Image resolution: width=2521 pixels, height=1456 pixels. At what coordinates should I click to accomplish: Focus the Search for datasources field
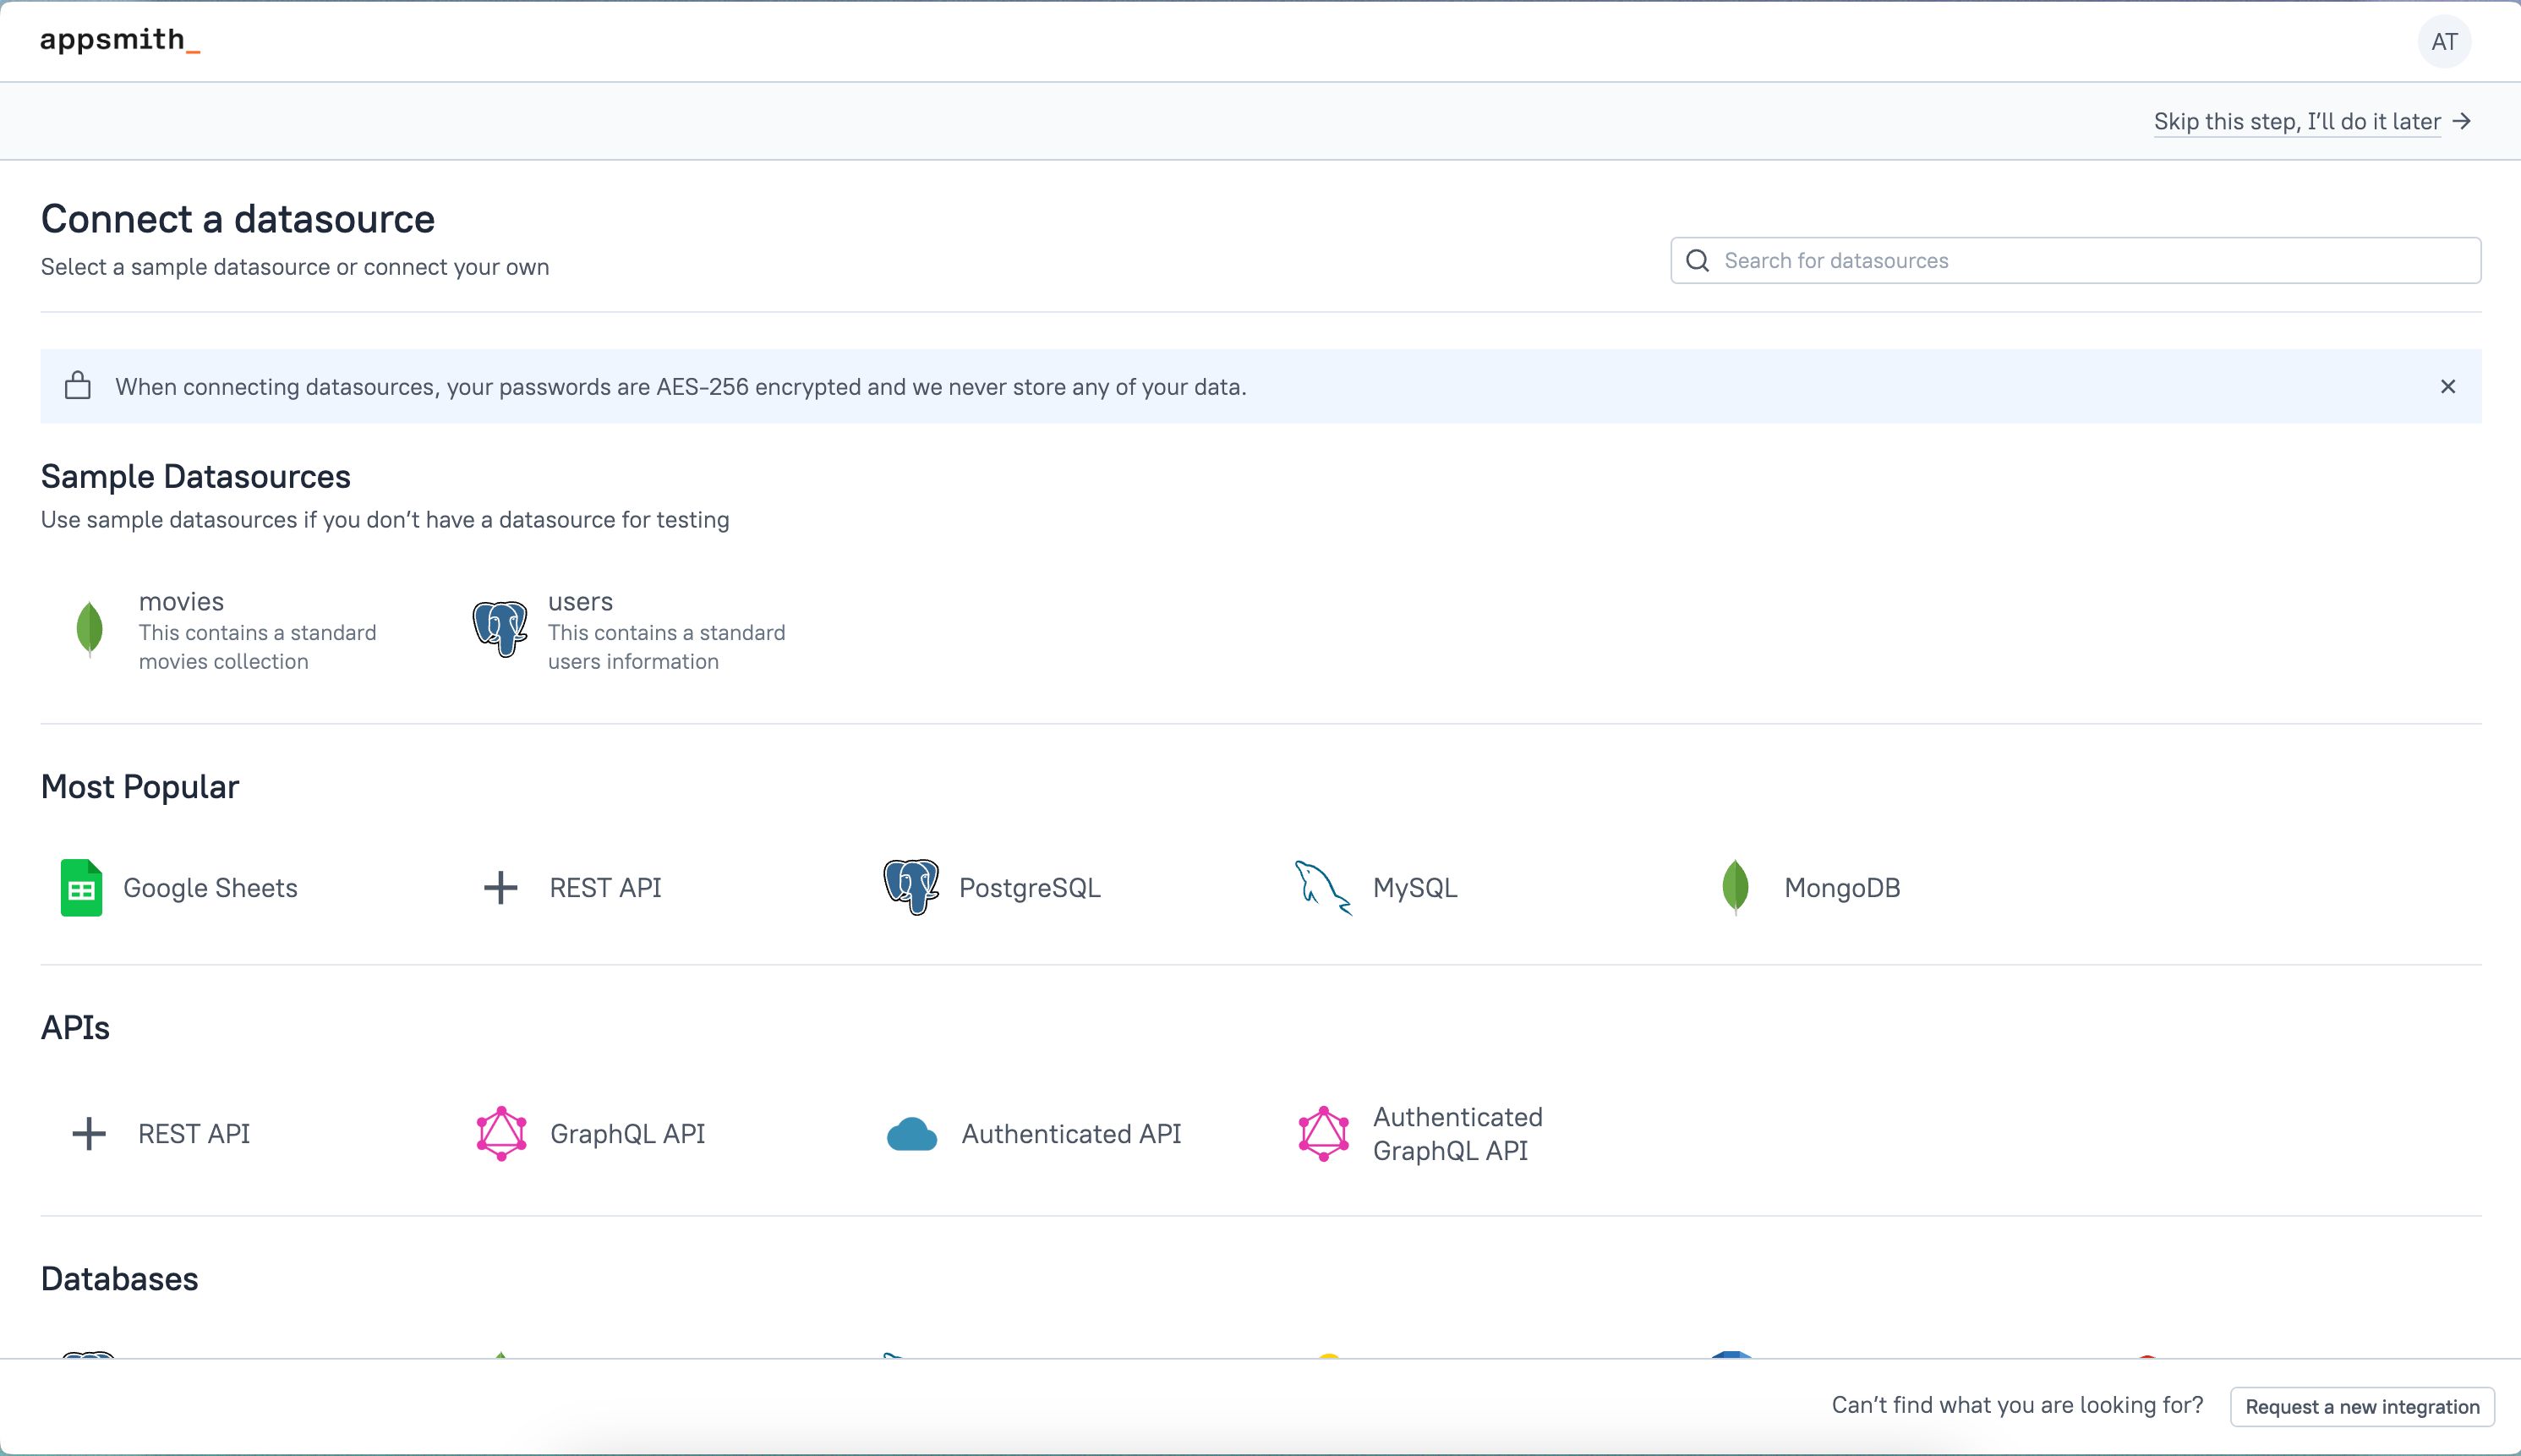coord(2075,260)
